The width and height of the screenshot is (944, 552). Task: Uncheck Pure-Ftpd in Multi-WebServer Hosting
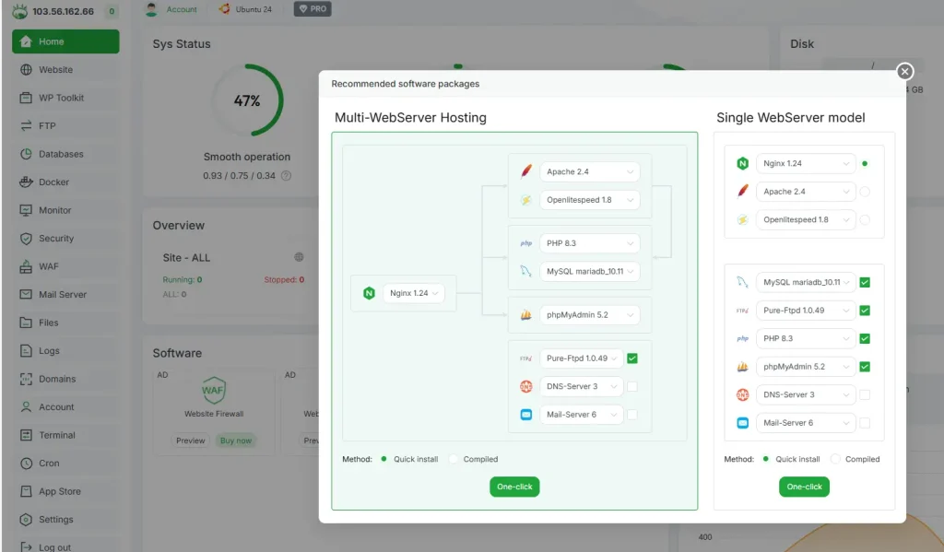coord(632,358)
